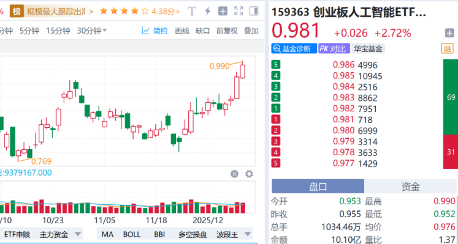Screen dimensions: 458x244
Task: Close the volume indicator pane
Action: pos(234,174)
